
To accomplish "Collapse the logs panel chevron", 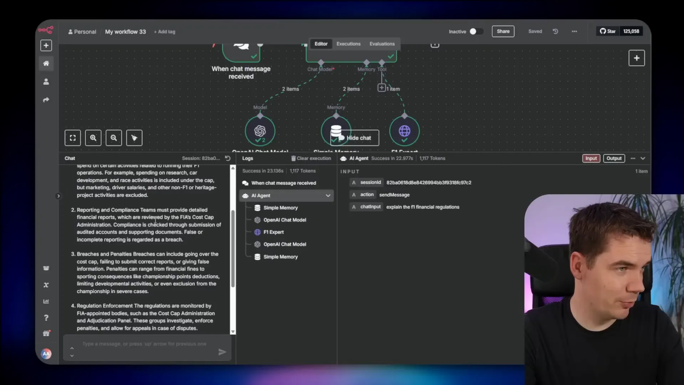I will [x=643, y=158].
